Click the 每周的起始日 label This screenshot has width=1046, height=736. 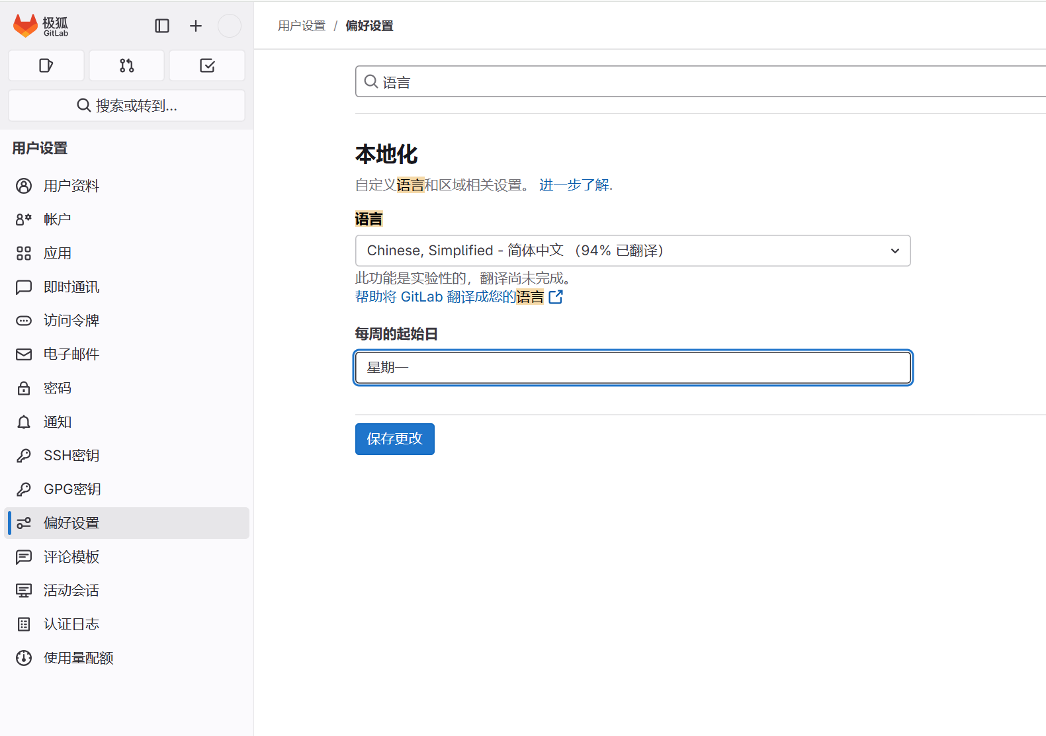coord(396,334)
